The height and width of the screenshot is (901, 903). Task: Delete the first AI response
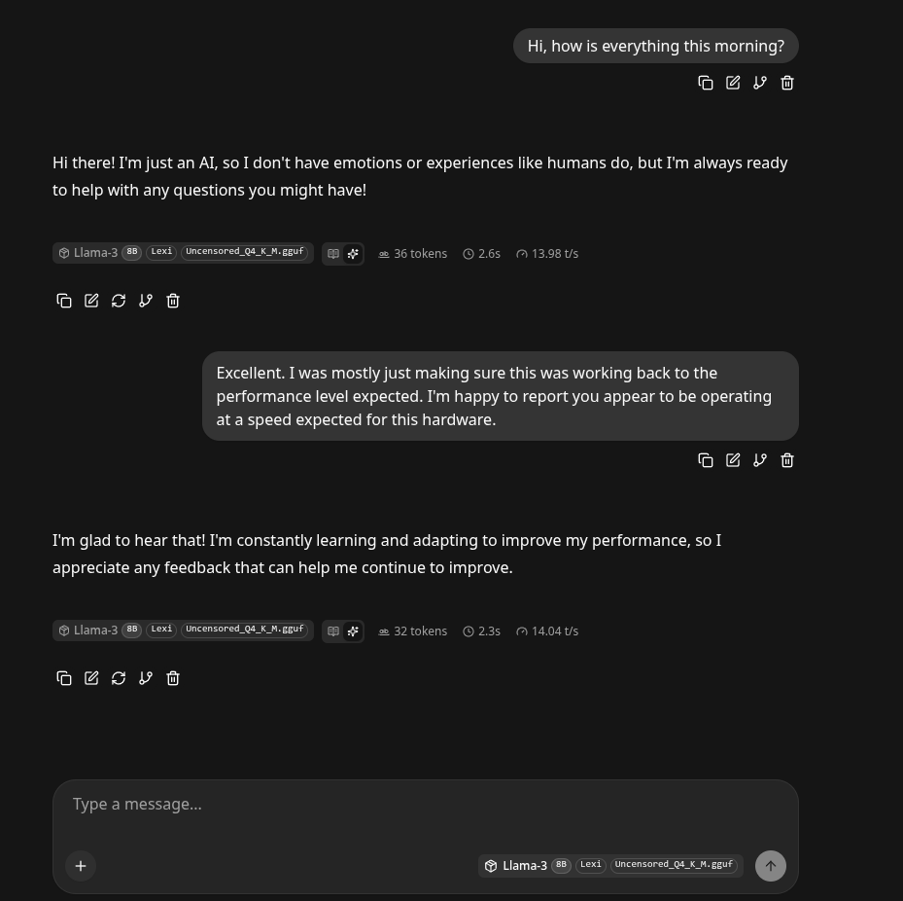[x=173, y=301]
